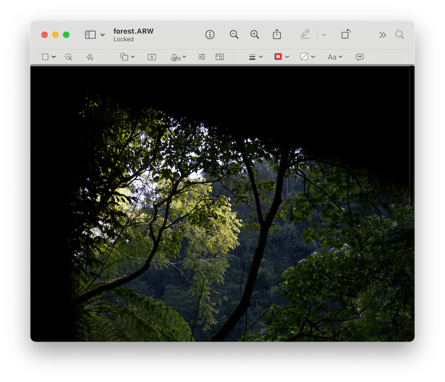This screenshot has width=445, height=382.
Task: Zoom out of the image
Action: [233, 34]
